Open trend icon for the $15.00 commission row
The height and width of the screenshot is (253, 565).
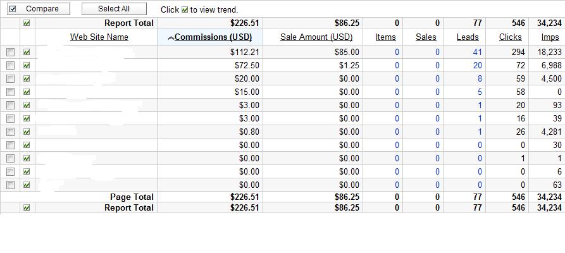tap(27, 92)
